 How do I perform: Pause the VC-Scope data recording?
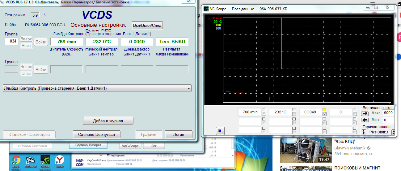[220, 131]
